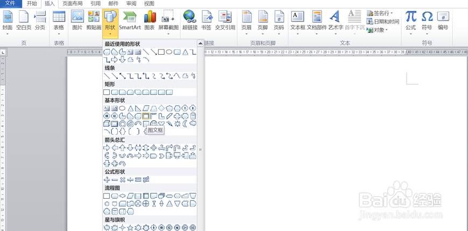This screenshot has width=468, height=231.
Task: Pick the heart shape in 基本形状
Action: (161, 124)
